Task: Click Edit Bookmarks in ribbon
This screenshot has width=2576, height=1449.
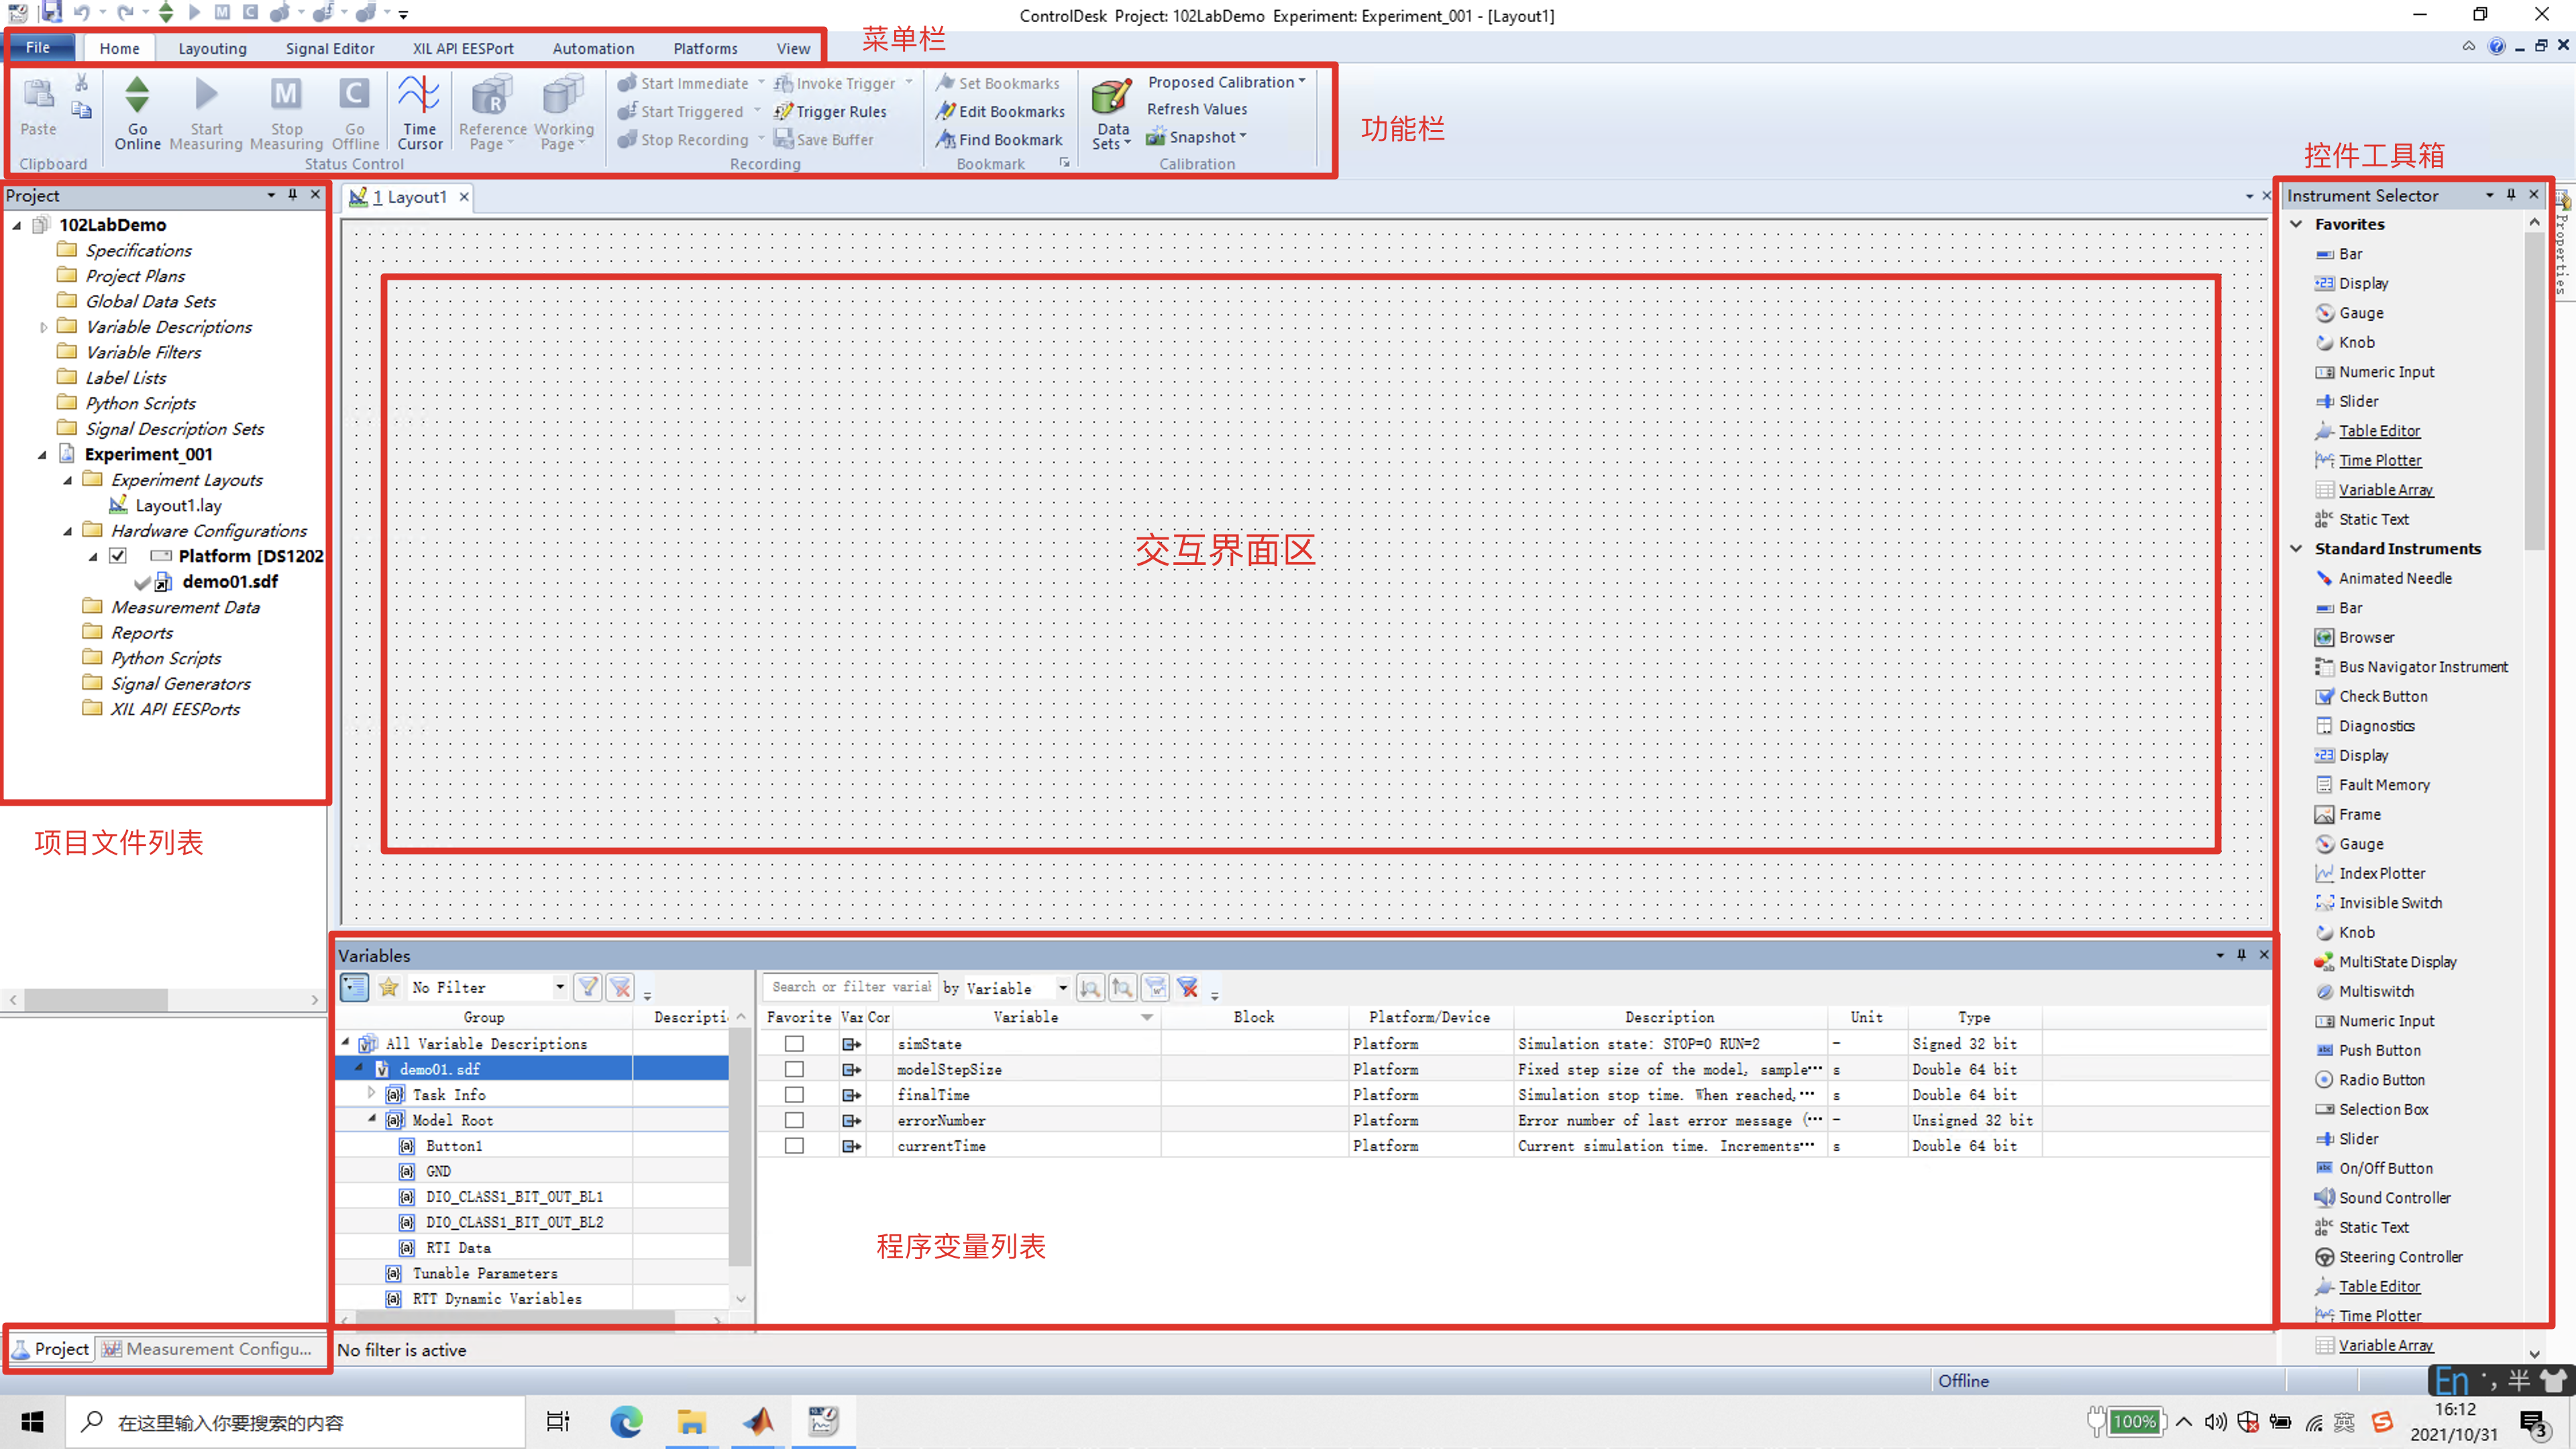Action: click(1000, 111)
